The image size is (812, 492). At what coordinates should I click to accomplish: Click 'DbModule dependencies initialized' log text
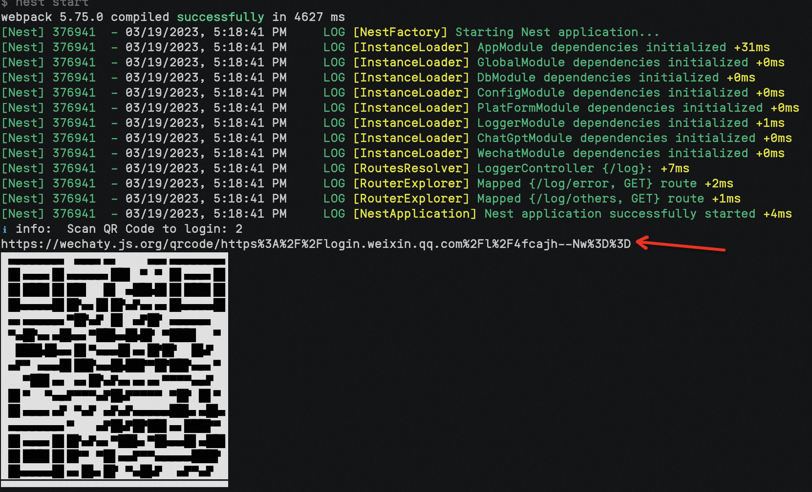pos(598,78)
